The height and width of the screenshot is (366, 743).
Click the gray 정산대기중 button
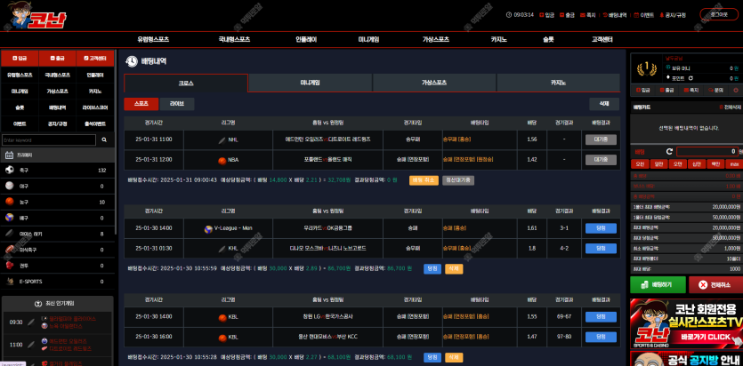click(x=458, y=180)
